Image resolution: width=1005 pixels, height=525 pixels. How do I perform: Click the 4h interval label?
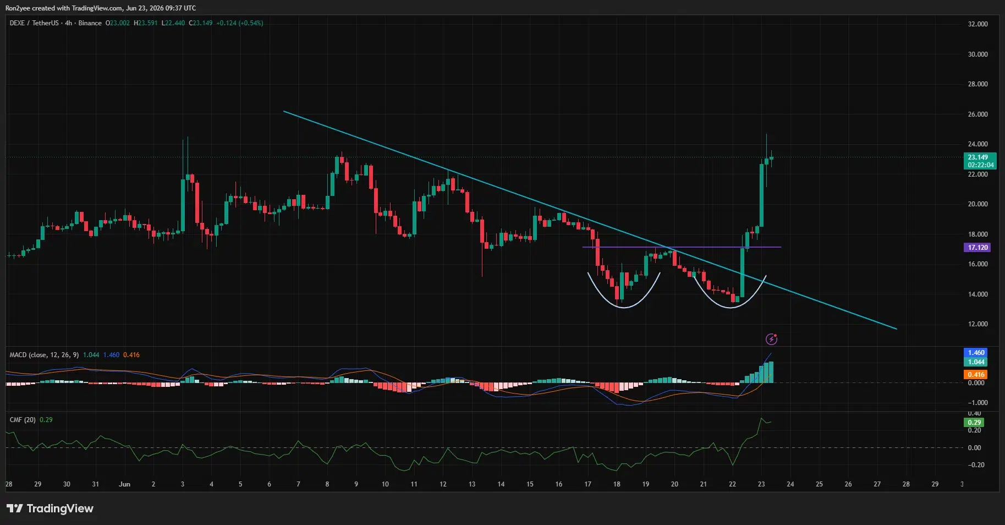68,23
